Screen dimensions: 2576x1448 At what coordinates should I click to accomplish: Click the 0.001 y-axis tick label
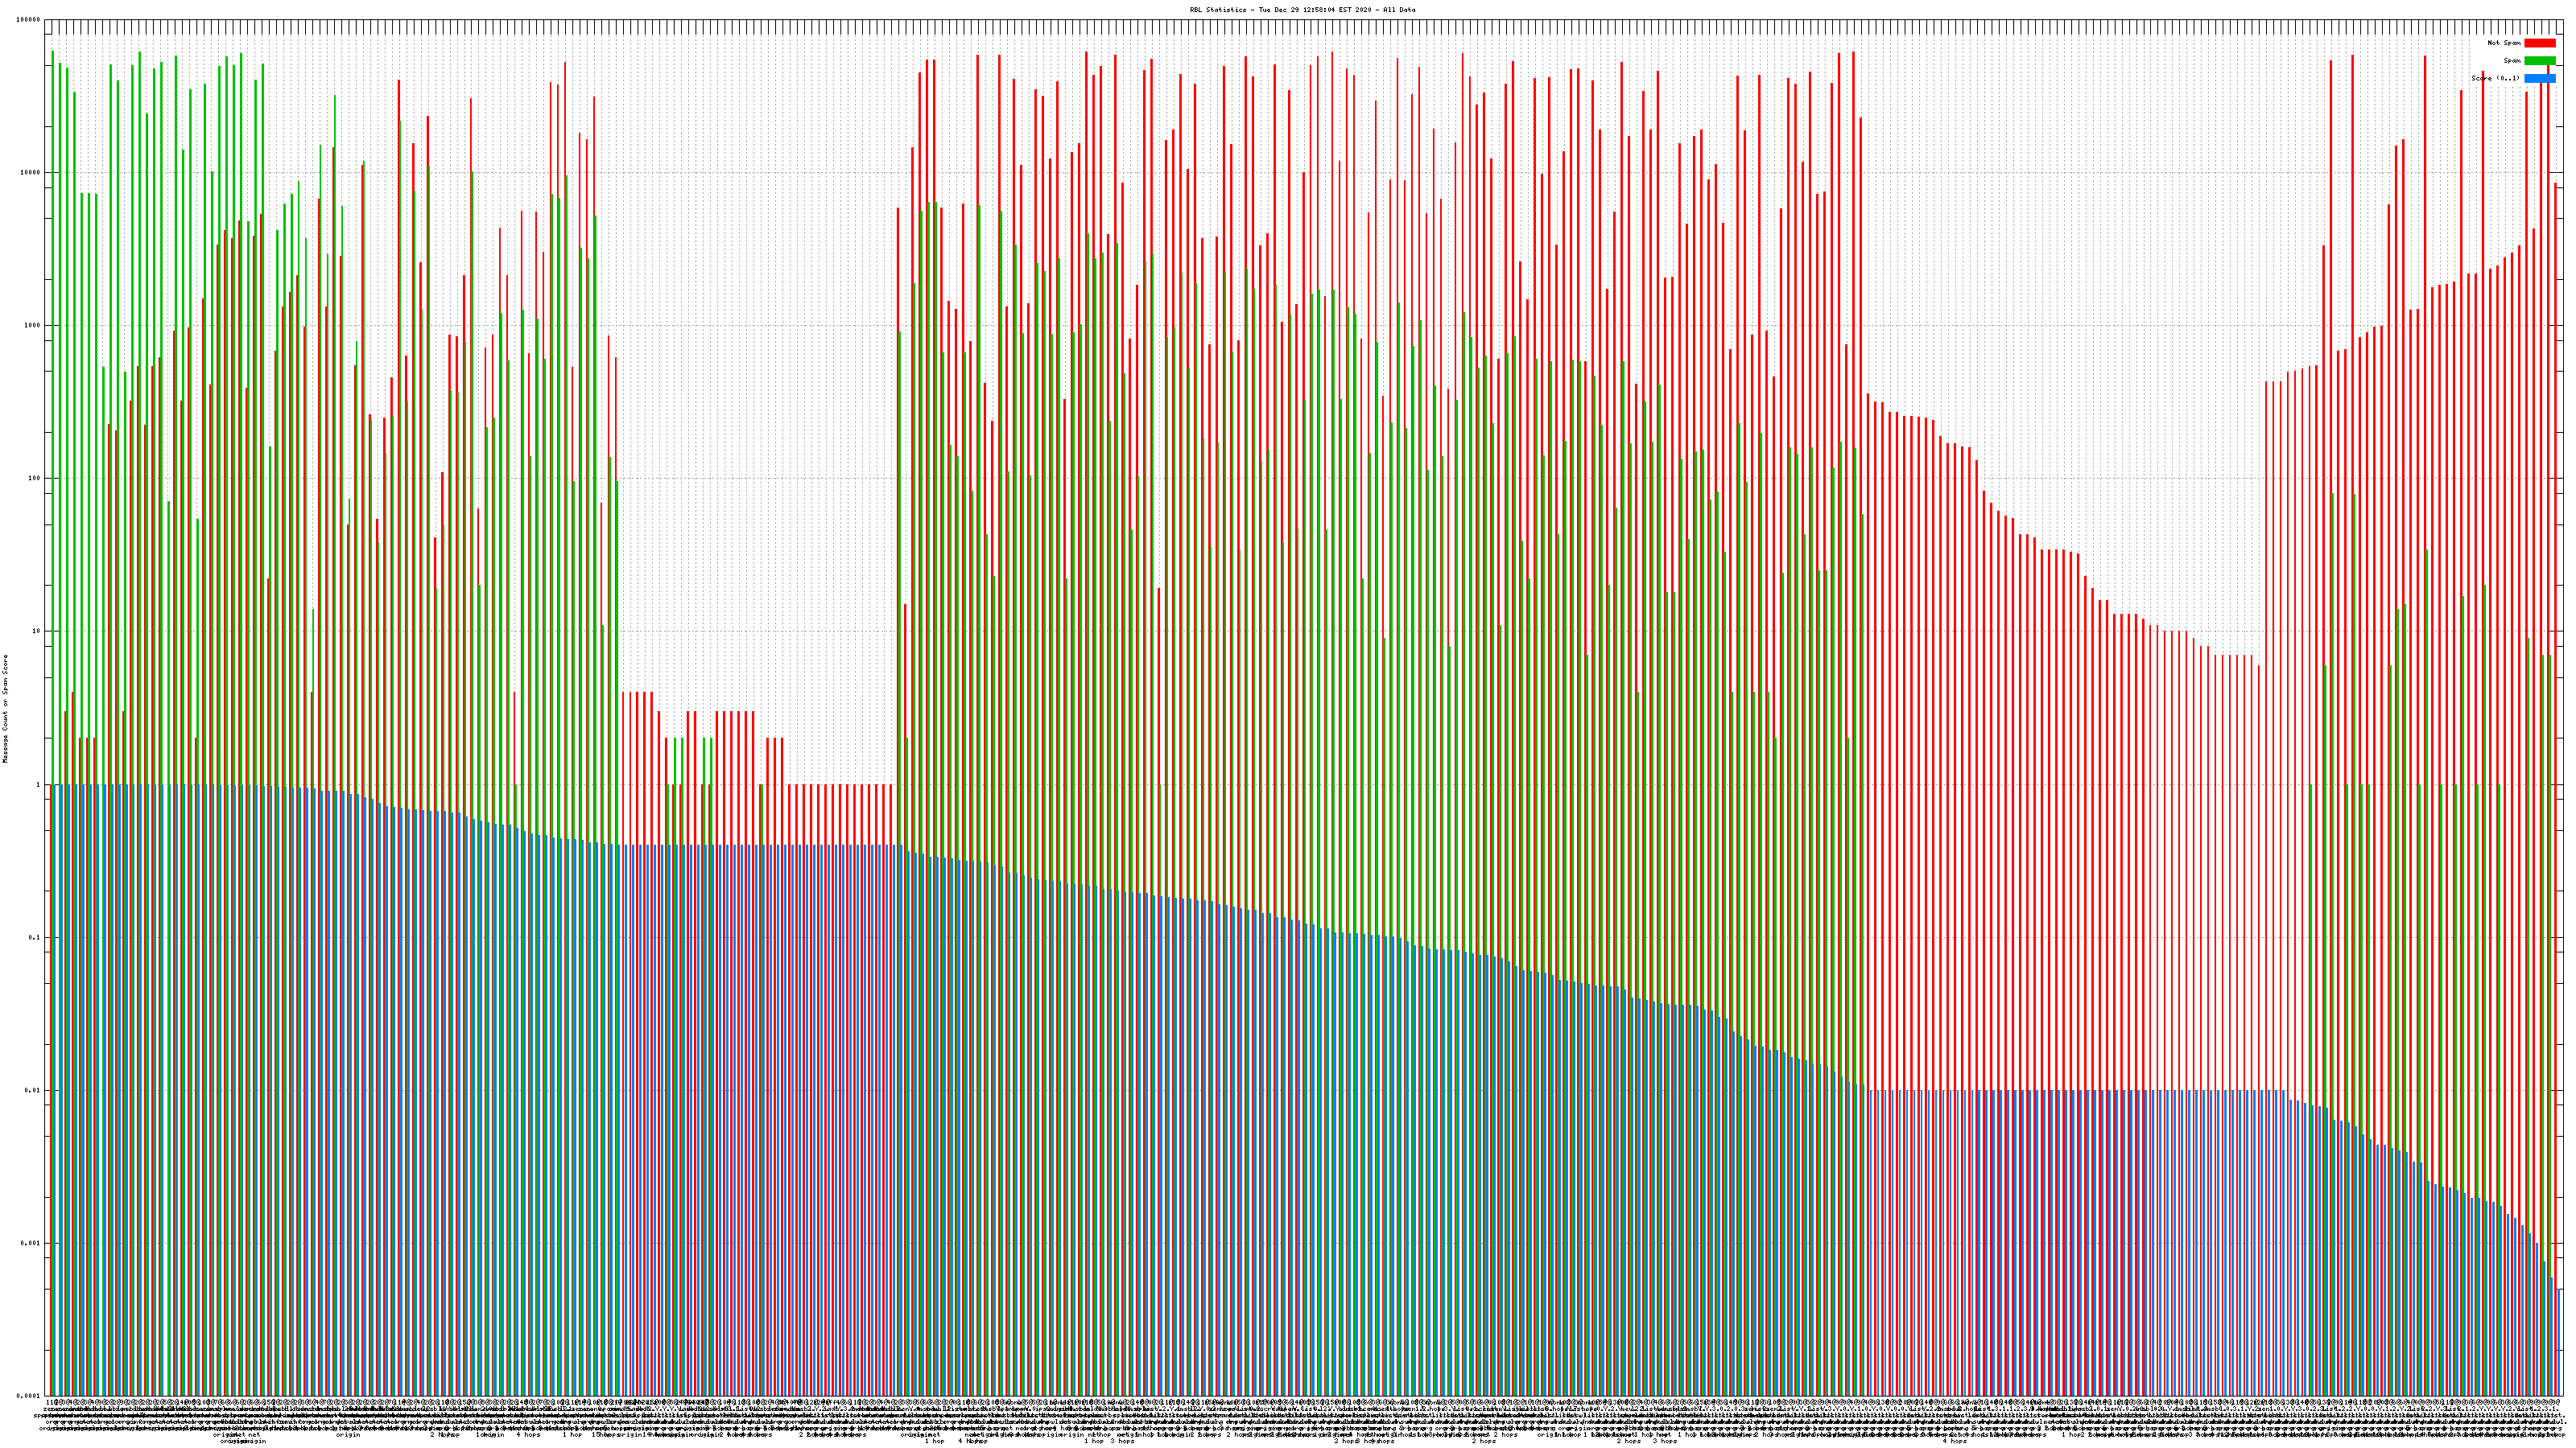point(31,1243)
